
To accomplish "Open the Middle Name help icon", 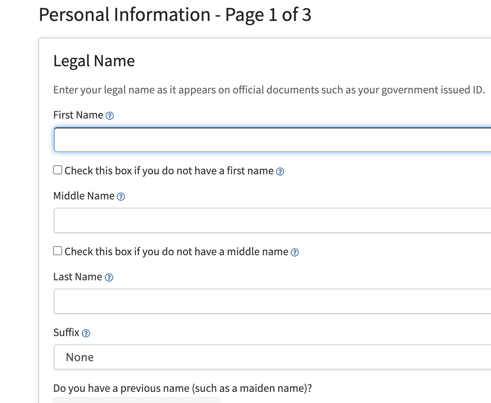I will point(121,197).
